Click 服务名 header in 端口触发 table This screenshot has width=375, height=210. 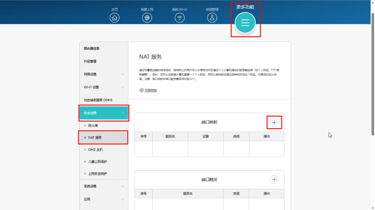(x=188, y=194)
